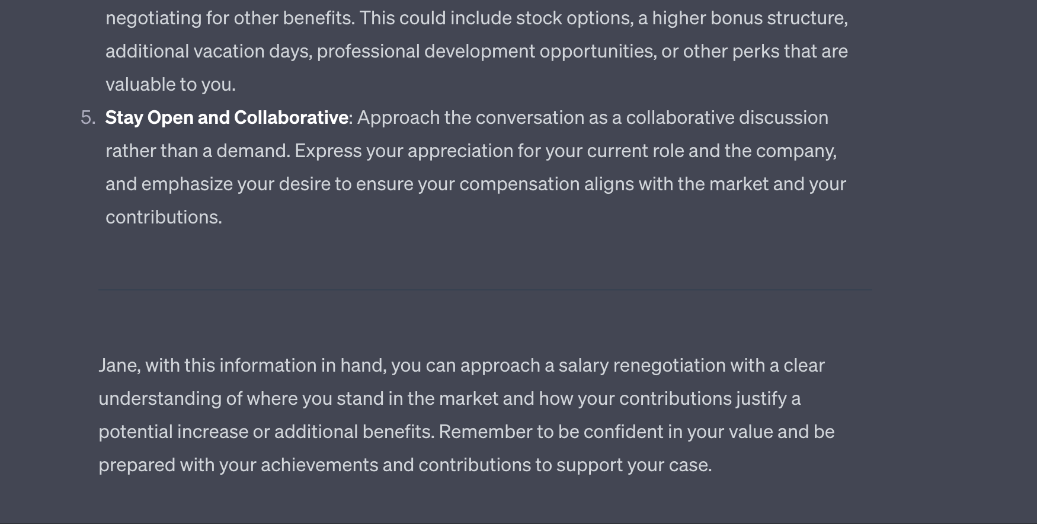
Task: Click the horizontal divider line between sections
Action: click(485, 290)
